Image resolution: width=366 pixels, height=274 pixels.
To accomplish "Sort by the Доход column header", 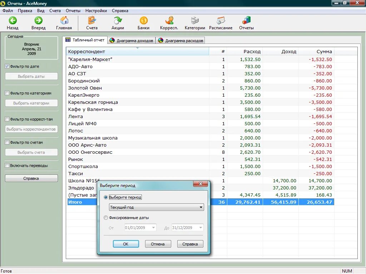I will (x=280, y=51).
